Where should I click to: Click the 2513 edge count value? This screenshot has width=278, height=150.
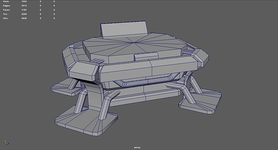(24, 6)
